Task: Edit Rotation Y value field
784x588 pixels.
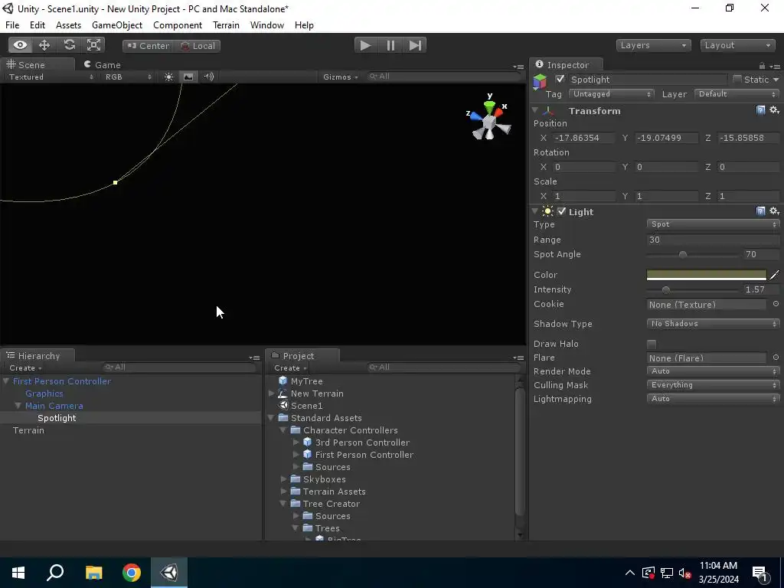Action: point(666,167)
